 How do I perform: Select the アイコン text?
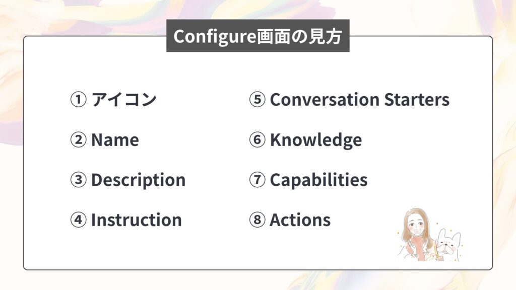(x=124, y=100)
